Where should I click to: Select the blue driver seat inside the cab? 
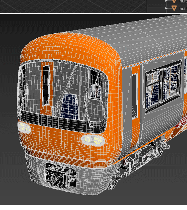pos(70,106)
